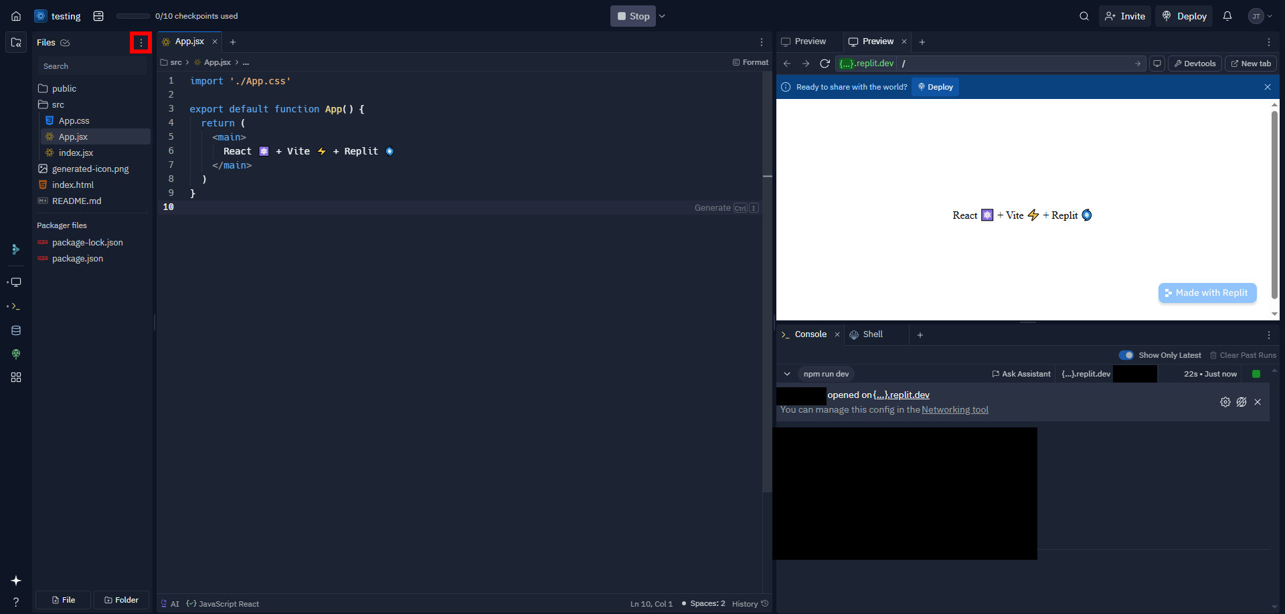
Task: Open the preview pane three-dot menu
Action: click(1269, 42)
